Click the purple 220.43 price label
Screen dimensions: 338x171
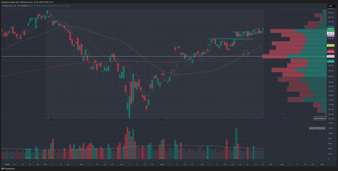(331, 36)
